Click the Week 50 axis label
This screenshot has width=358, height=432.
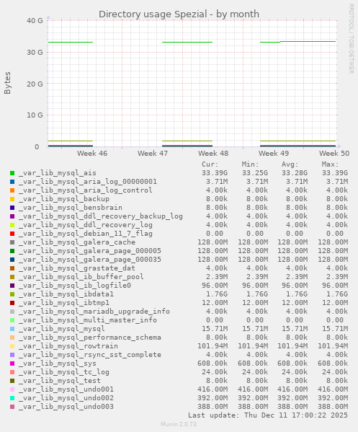coord(334,154)
